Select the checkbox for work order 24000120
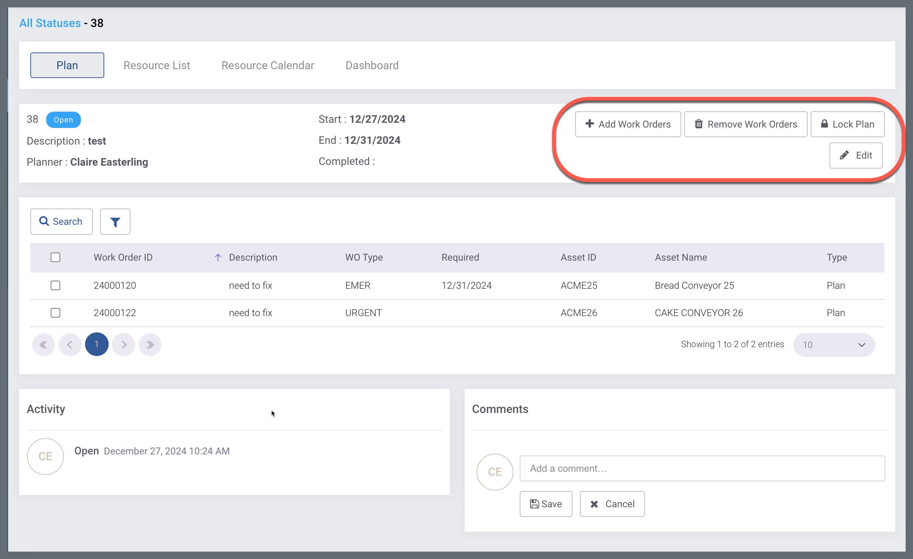This screenshot has height=559, width=913. [x=55, y=285]
